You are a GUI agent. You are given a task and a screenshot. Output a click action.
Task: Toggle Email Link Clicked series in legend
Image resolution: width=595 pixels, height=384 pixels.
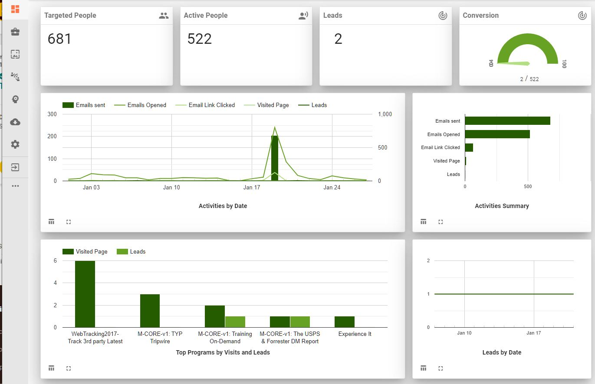[x=205, y=105]
